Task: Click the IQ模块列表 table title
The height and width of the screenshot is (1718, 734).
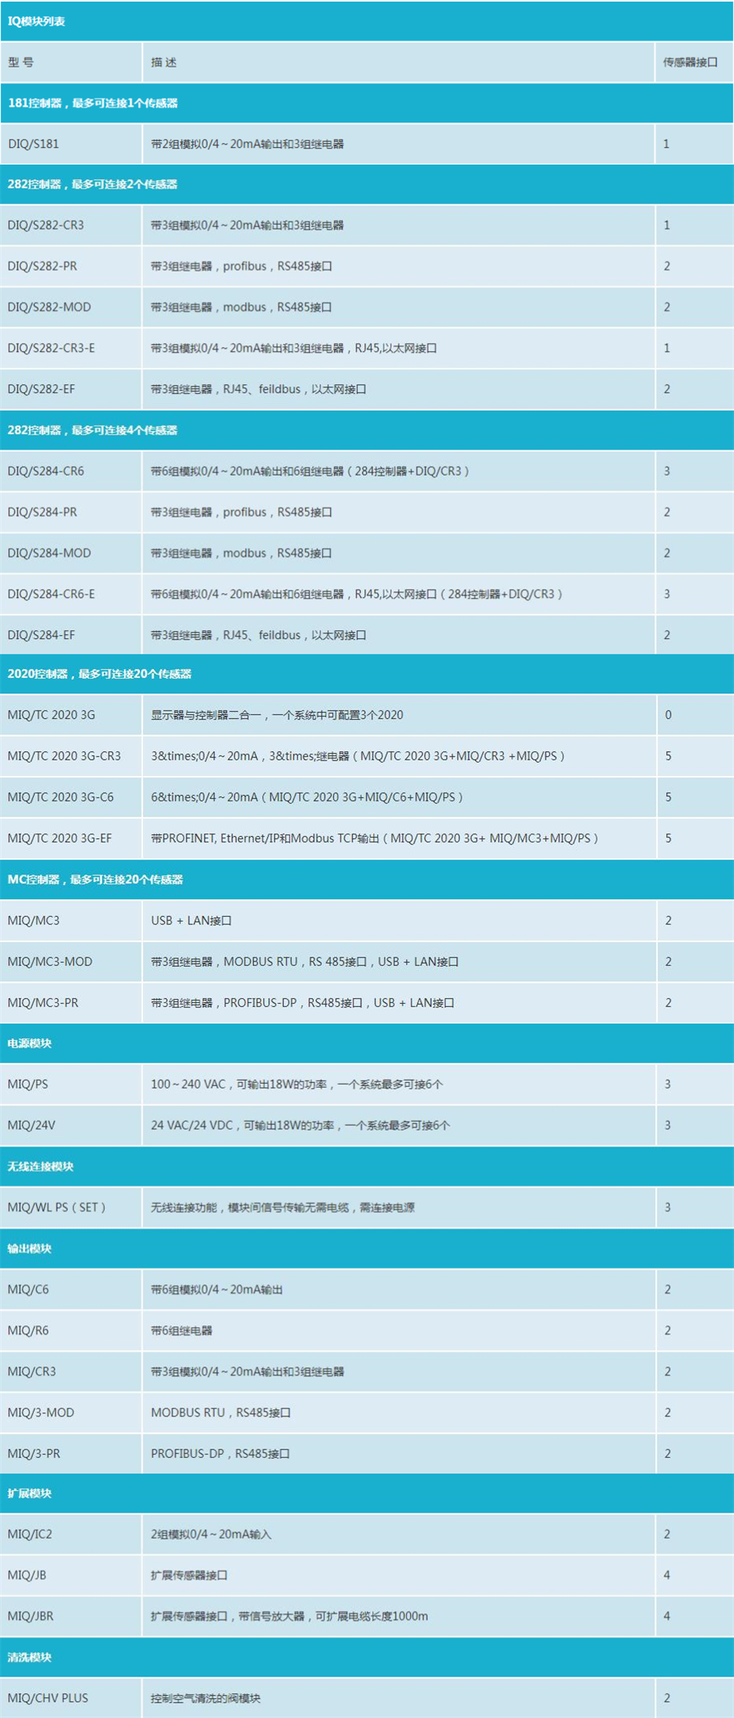Action: click(x=36, y=22)
